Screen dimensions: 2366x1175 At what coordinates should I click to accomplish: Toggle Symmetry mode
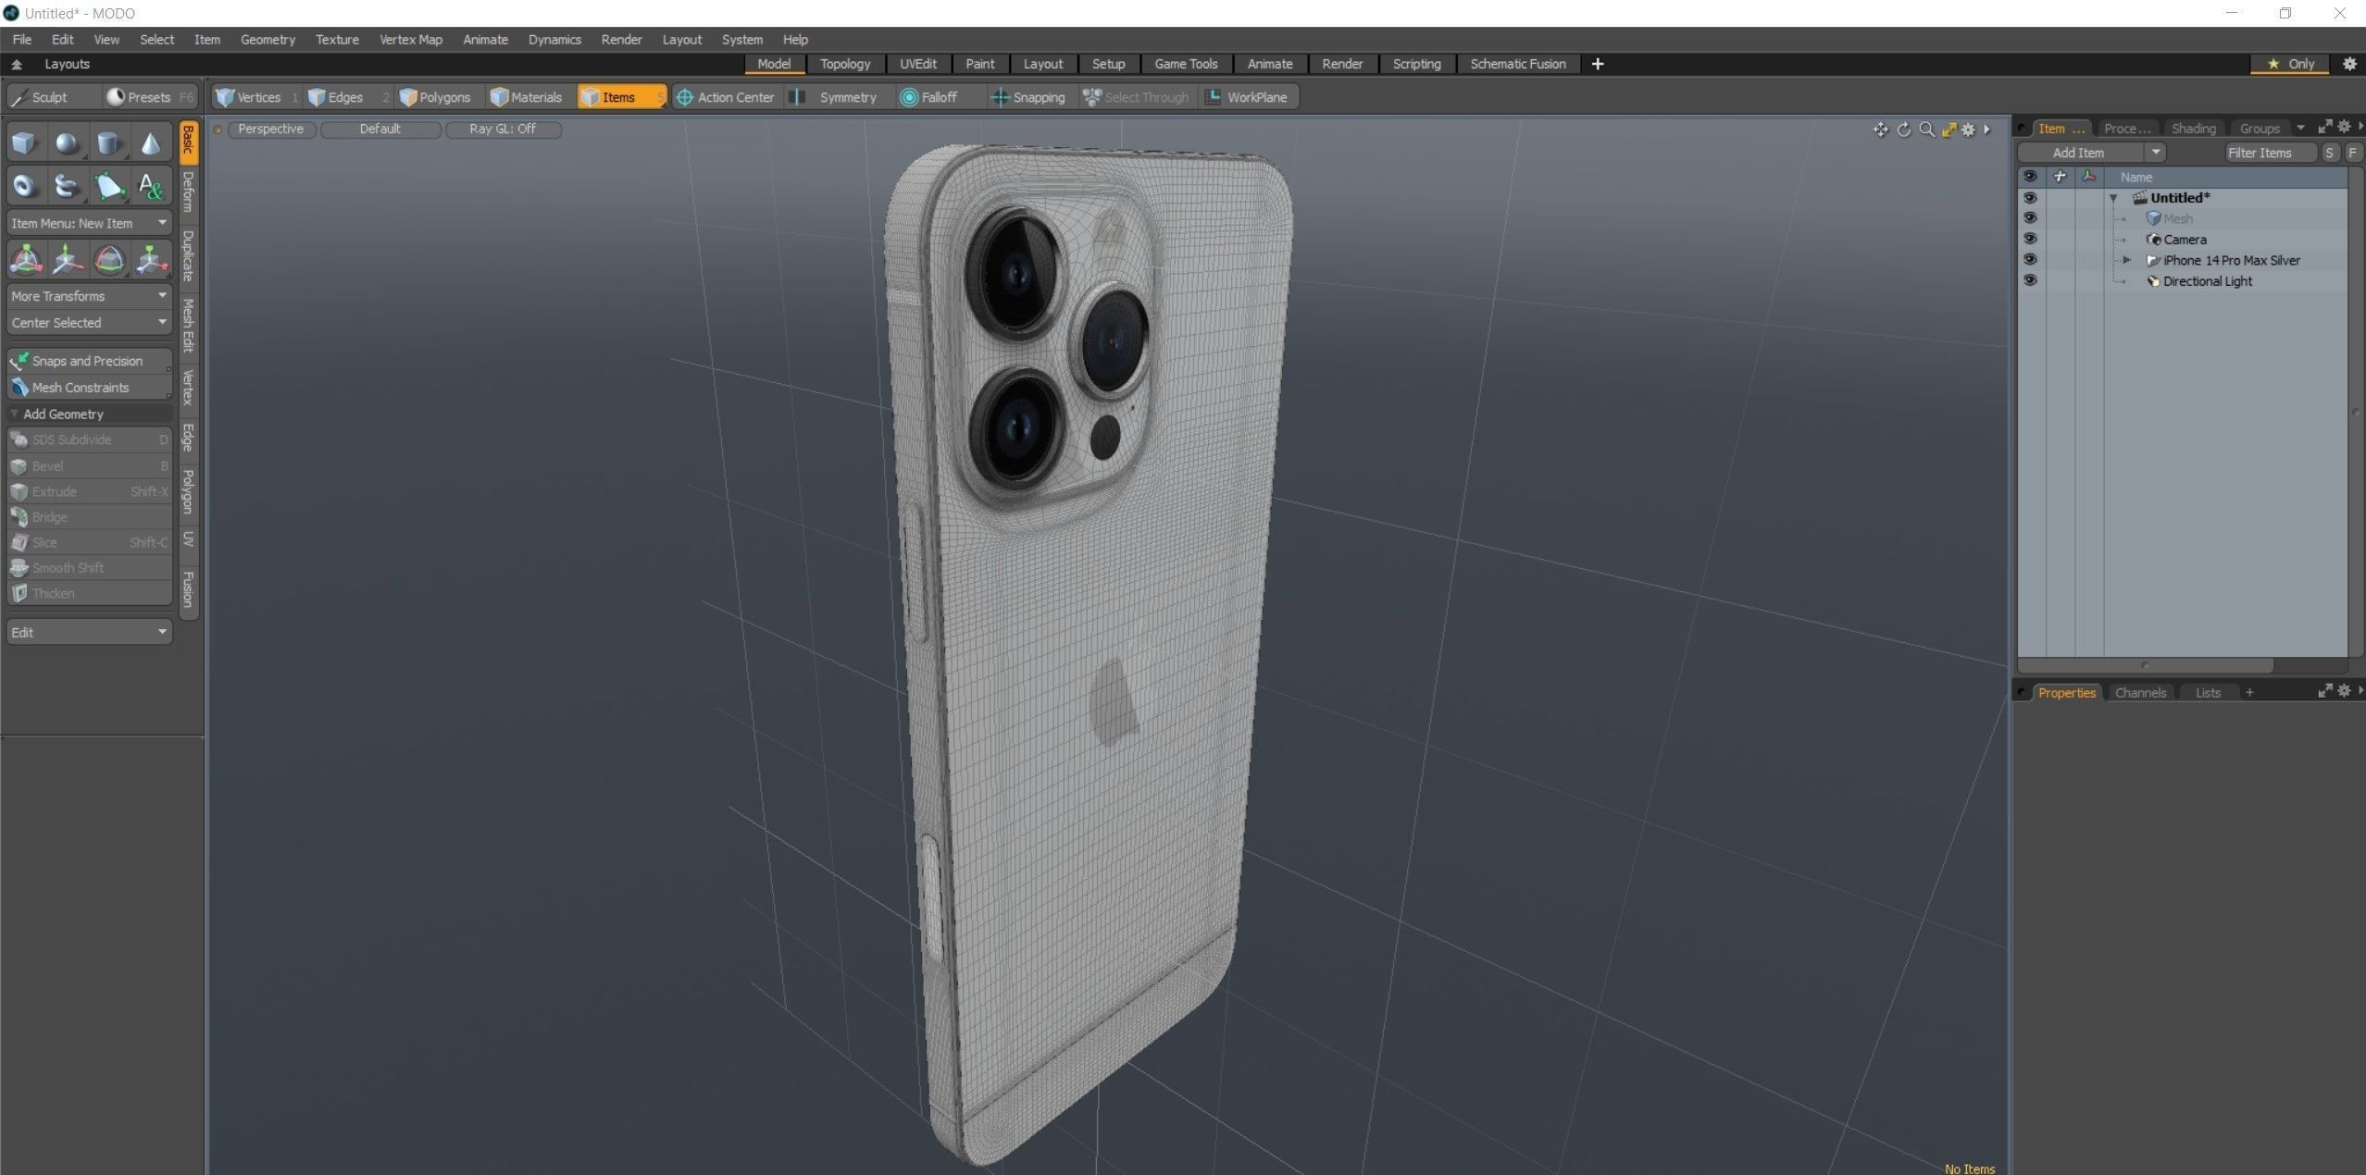tap(838, 97)
